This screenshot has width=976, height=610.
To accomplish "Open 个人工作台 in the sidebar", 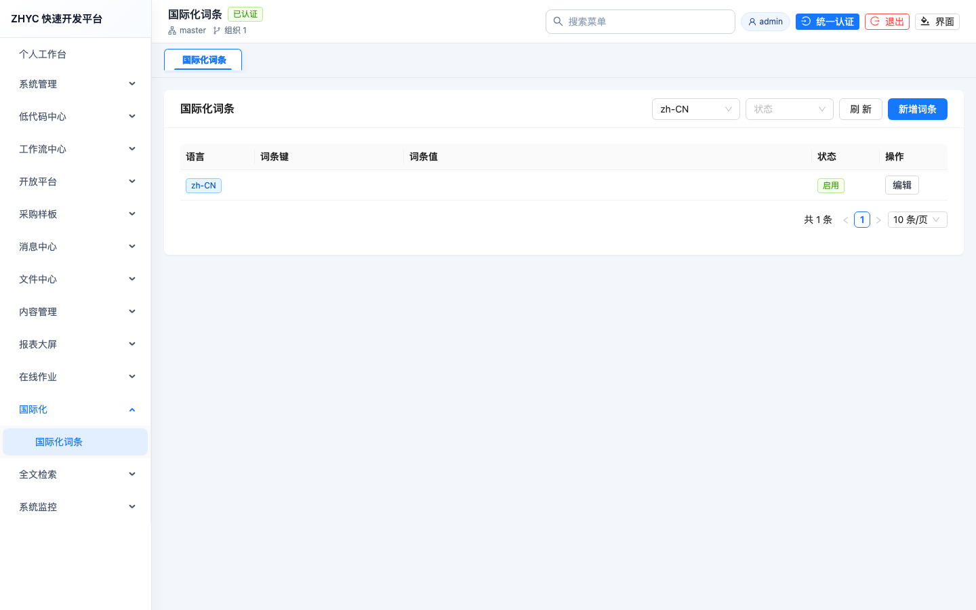I will tap(75, 54).
